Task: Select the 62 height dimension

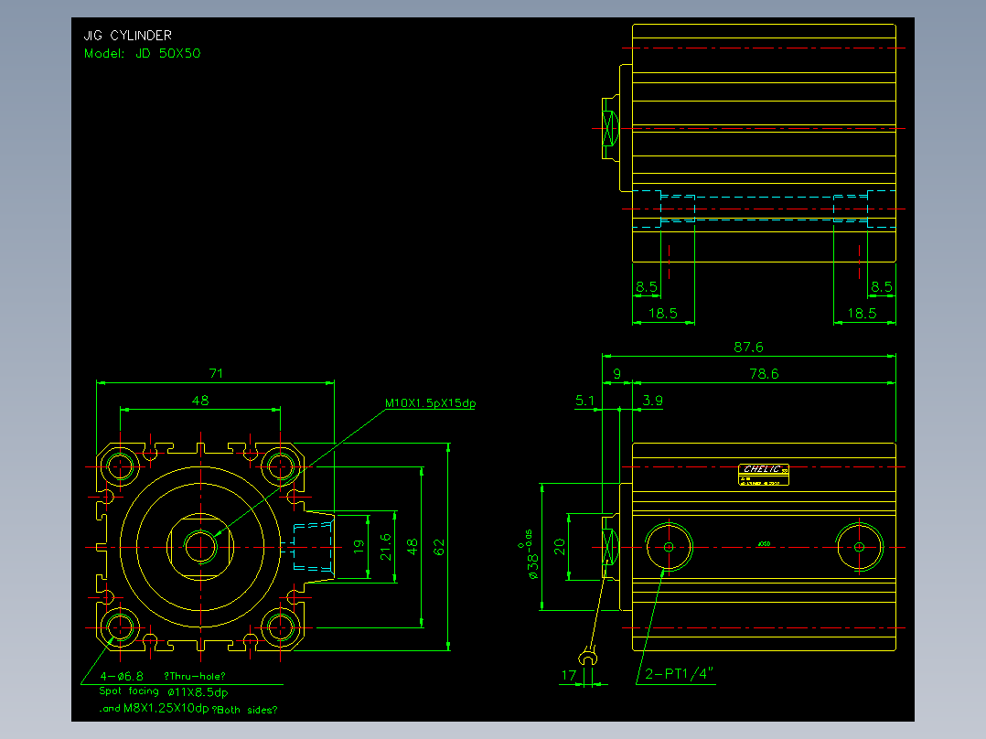Action: [439, 547]
